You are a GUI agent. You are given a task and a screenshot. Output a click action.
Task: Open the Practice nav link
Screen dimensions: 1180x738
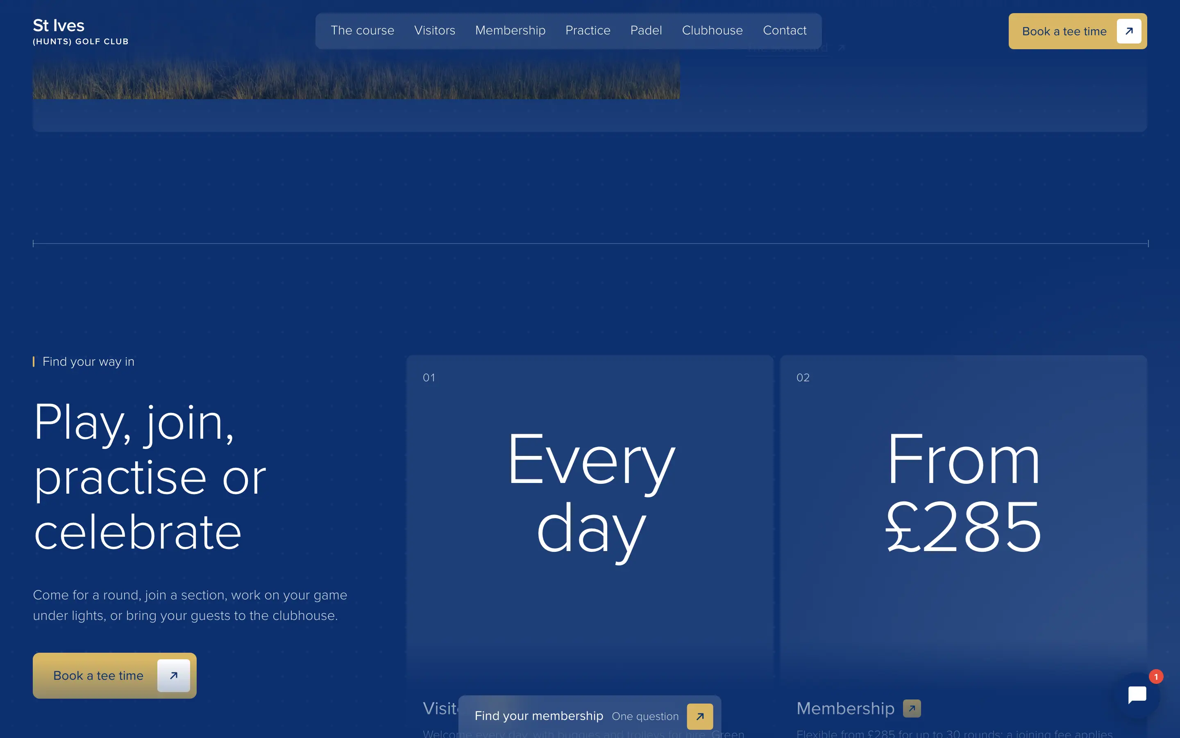pyautogui.click(x=588, y=30)
